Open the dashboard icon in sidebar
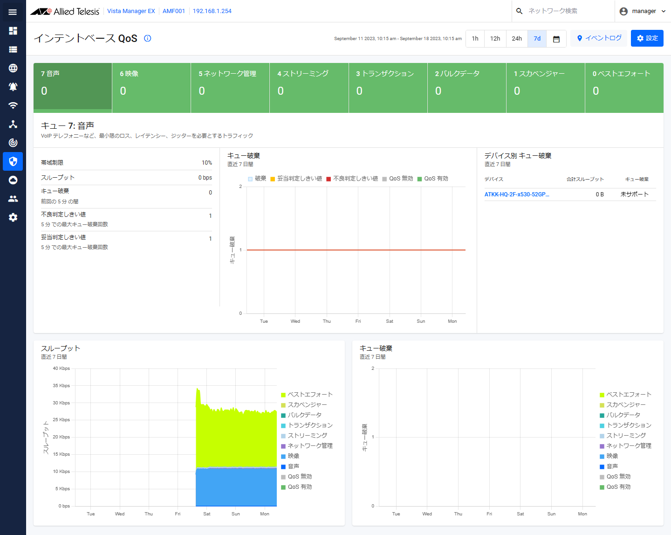The height and width of the screenshot is (535, 671). coord(13,31)
